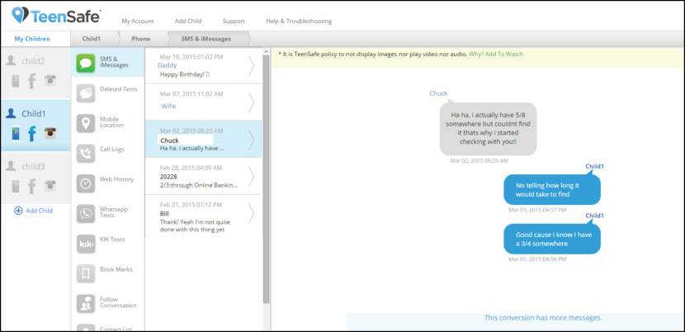Expand the Bill conversation chevron
685x332 pixels.
[x=252, y=213]
